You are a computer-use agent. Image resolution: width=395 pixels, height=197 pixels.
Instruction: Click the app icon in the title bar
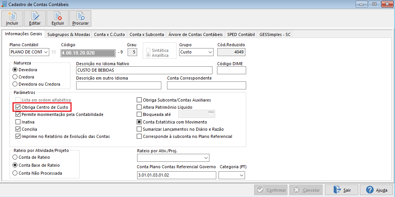point(4,4)
